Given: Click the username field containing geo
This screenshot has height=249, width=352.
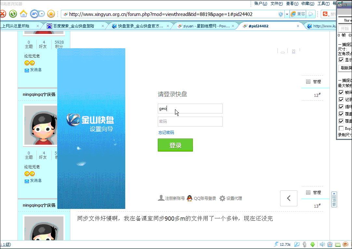Looking at the screenshot, I should point(190,109).
